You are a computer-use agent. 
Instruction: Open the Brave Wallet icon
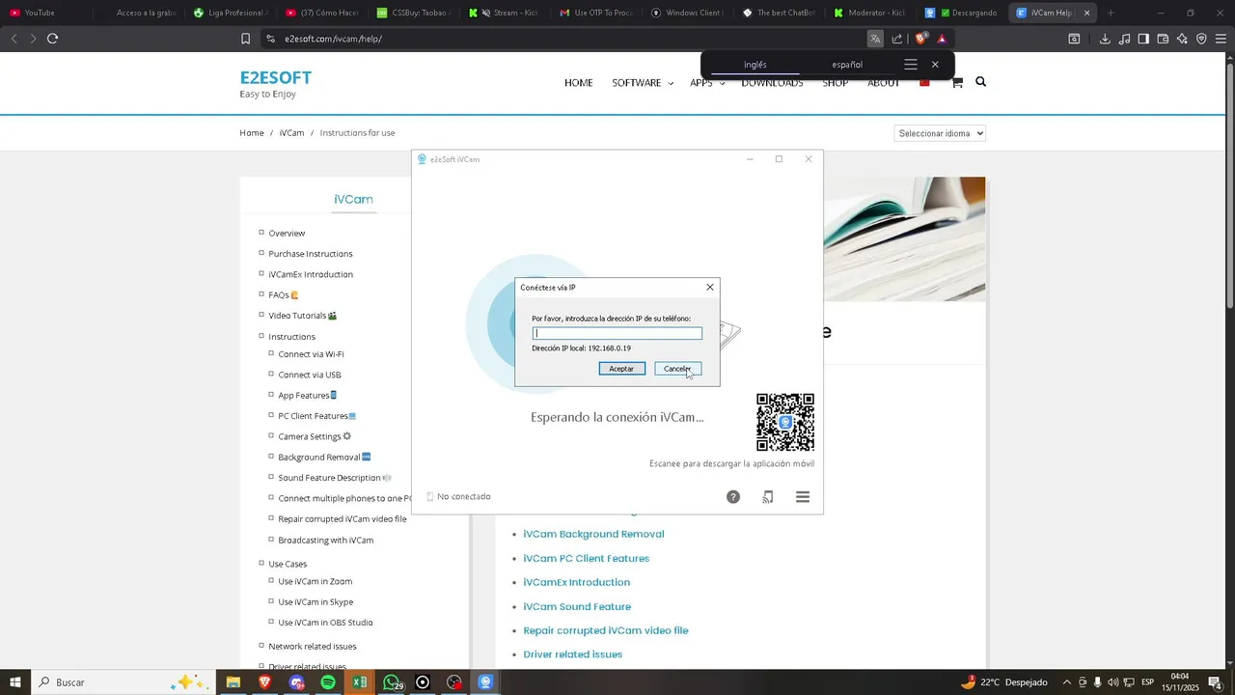point(1163,39)
